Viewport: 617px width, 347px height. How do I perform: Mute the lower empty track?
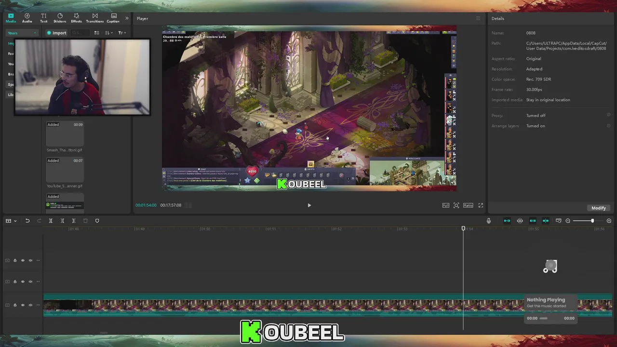pyautogui.click(x=30, y=281)
